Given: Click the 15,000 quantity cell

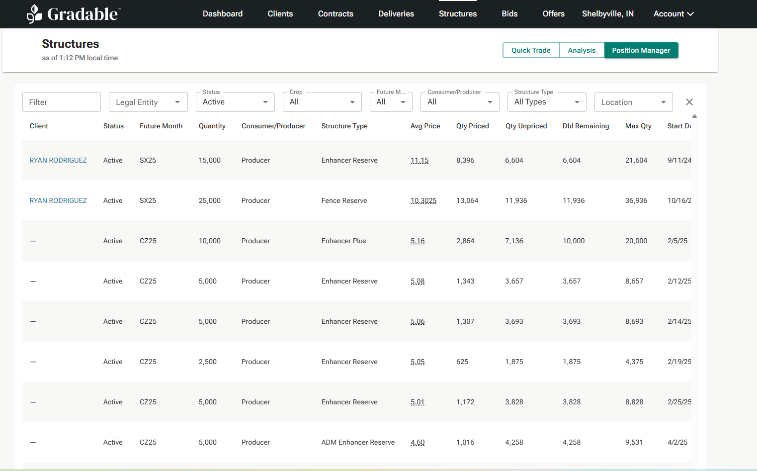Looking at the screenshot, I should pyautogui.click(x=210, y=160).
